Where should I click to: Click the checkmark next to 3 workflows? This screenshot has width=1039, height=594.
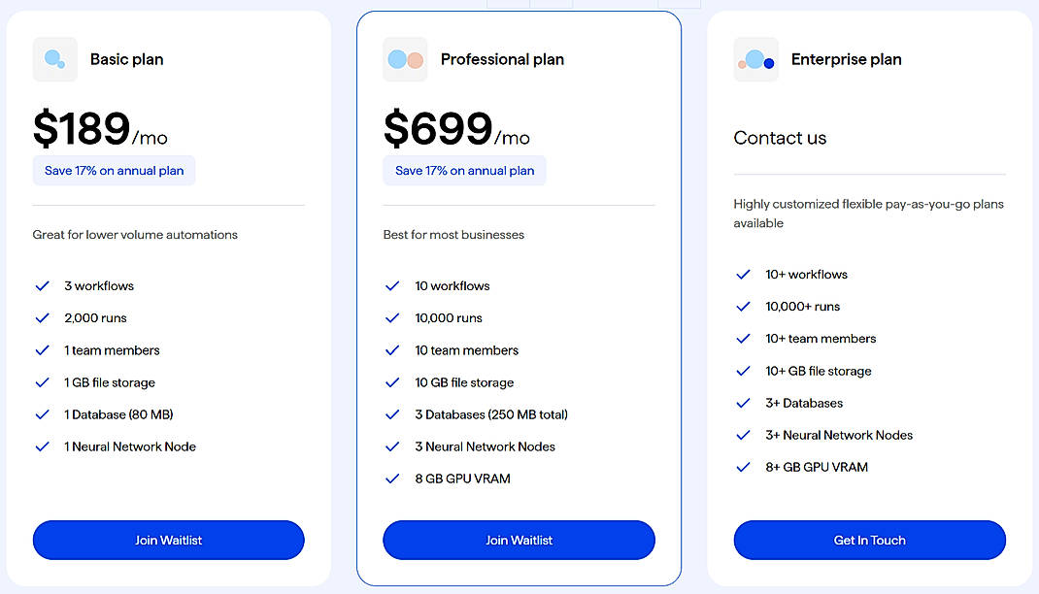tap(42, 285)
